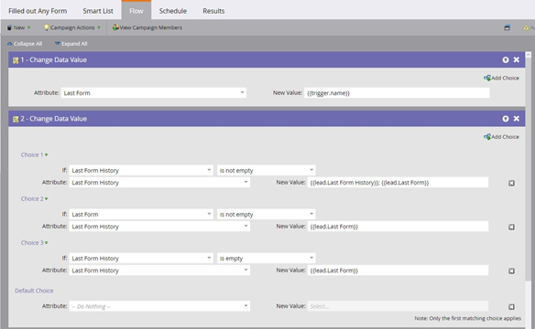
Task: Open Choice 1 is not empty operator dropdown
Action: pyautogui.click(x=267, y=171)
